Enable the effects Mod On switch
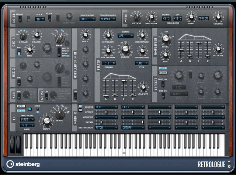The width and height of the screenshot is (236, 175). coord(163,84)
